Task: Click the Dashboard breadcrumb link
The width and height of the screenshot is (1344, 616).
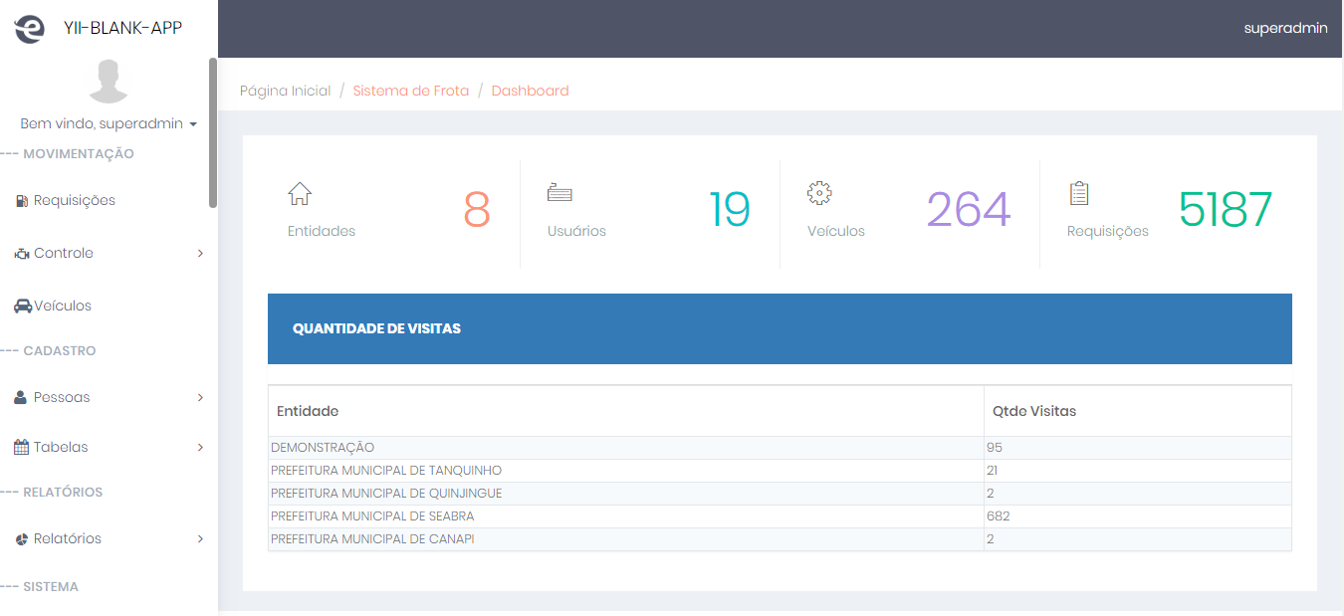Action: coord(530,91)
